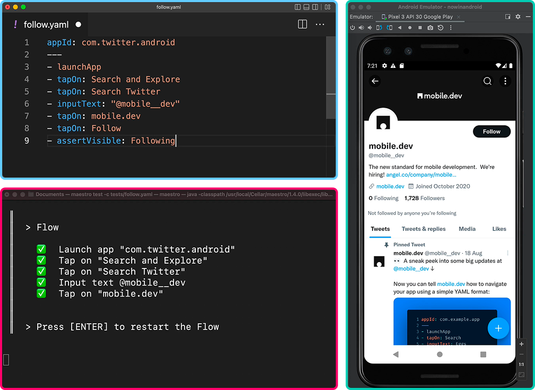Switch to Tweets & replies tab
This screenshot has width=535, height=390.
pyautogui.click(x=424, y=229)
